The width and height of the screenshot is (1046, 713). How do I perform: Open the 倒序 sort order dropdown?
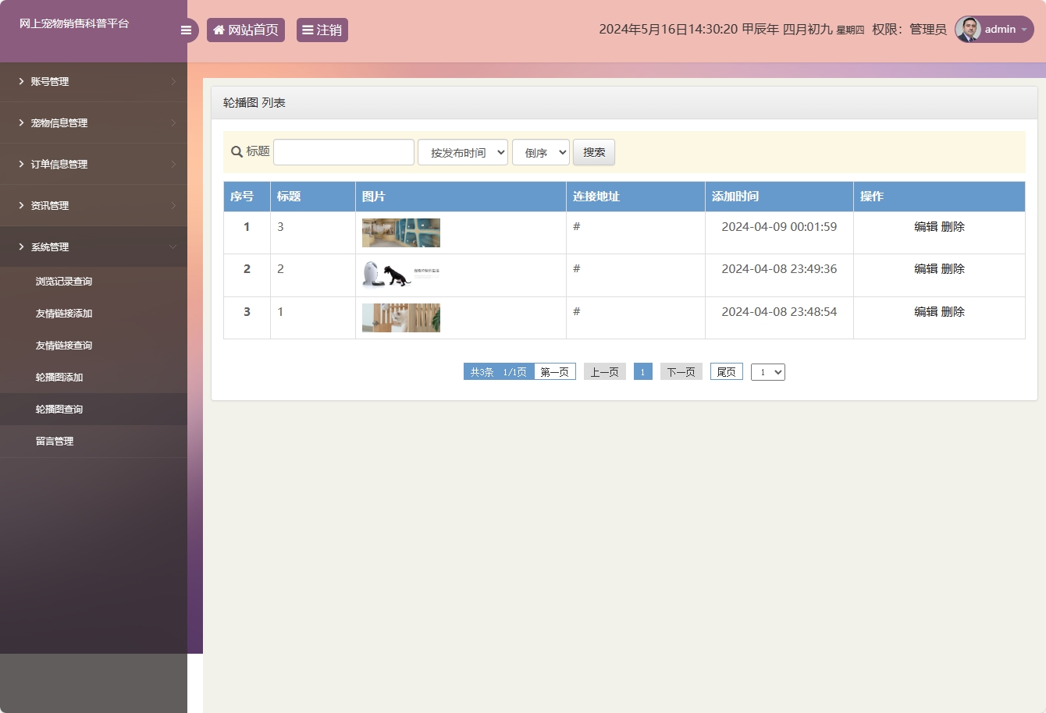click(x=540, y=151)
